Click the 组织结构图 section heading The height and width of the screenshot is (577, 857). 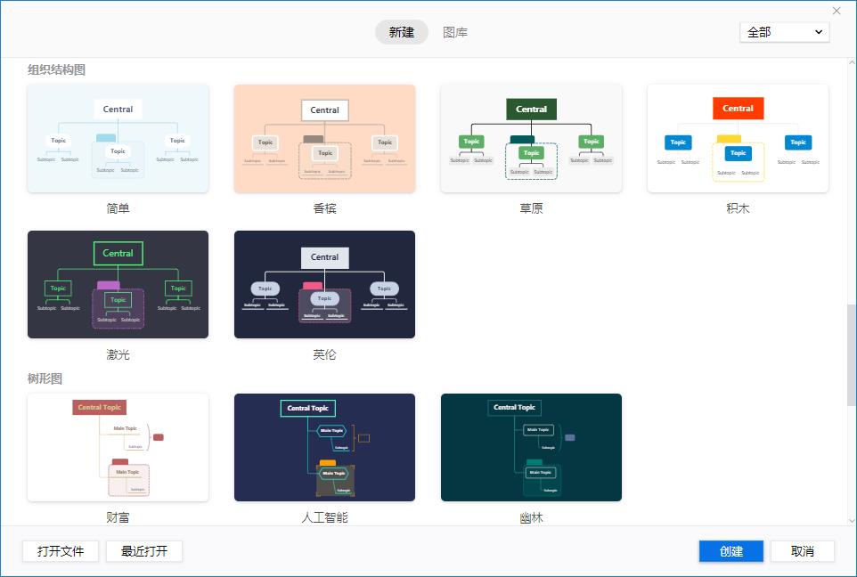point(57,70)
